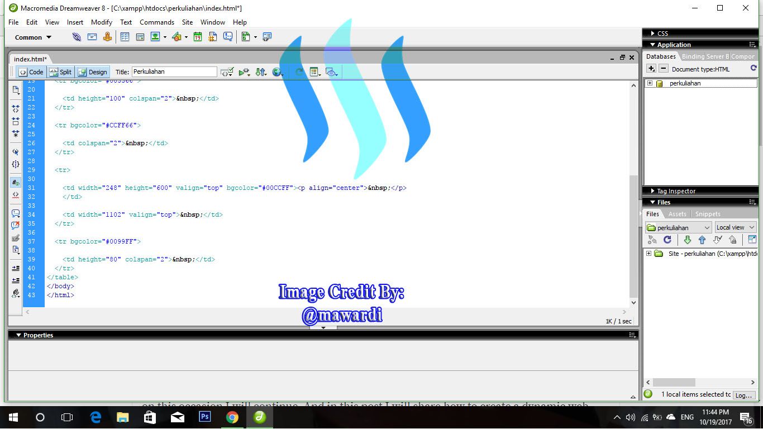The height and width of the screenshot is (429, 763).
Task: Expand All collapsed code
Action: point(16,134)
